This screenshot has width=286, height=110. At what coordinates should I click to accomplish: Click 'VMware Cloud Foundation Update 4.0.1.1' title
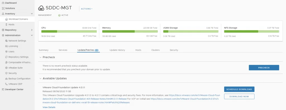[x=64, y=88]
